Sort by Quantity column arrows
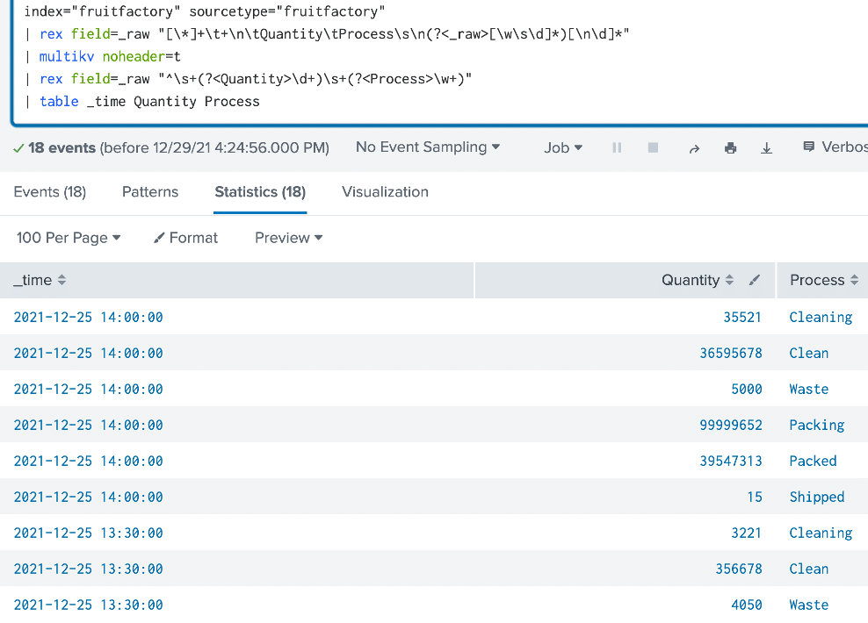Image resolution: width=868 pixels, height=623 pixels. (729, 280)
